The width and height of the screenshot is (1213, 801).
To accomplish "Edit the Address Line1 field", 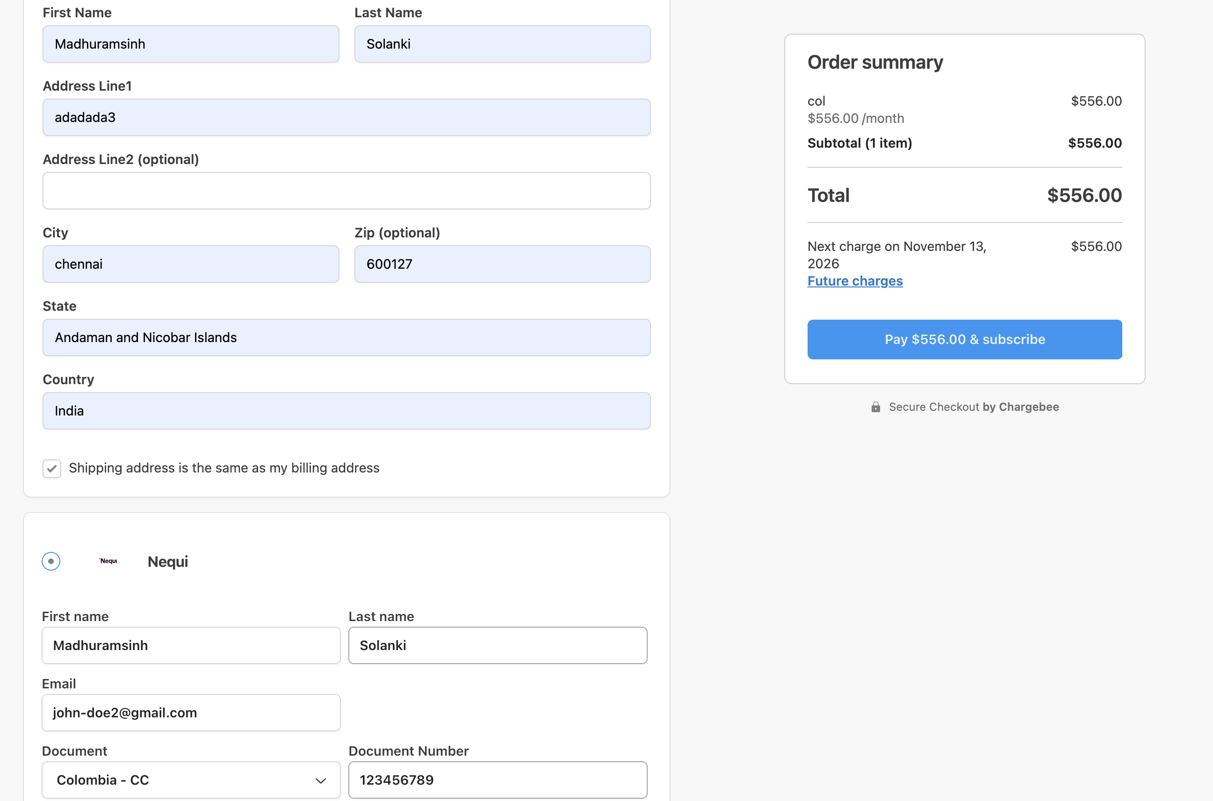I will [347, 117].
